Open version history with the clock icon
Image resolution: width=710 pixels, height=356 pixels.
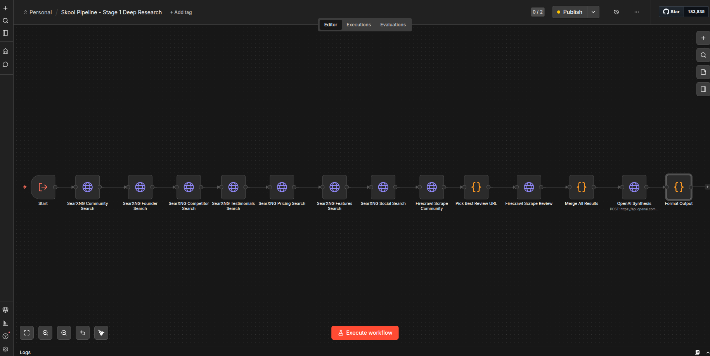[x=616, y=12]
